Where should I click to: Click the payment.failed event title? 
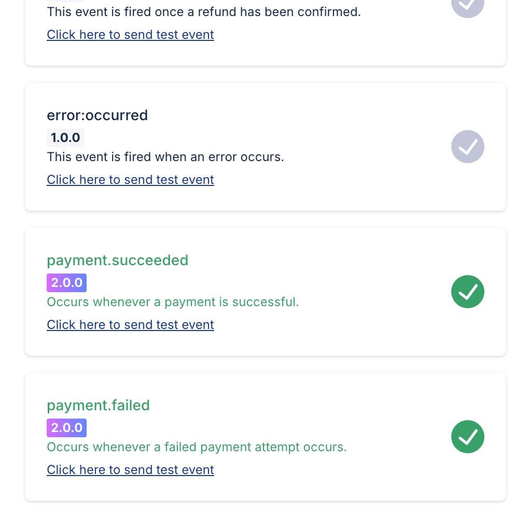[x=98, y=406]
